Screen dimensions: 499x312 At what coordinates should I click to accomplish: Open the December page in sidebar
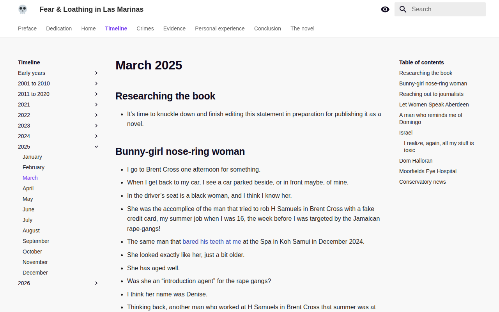[x=35, y=273]
